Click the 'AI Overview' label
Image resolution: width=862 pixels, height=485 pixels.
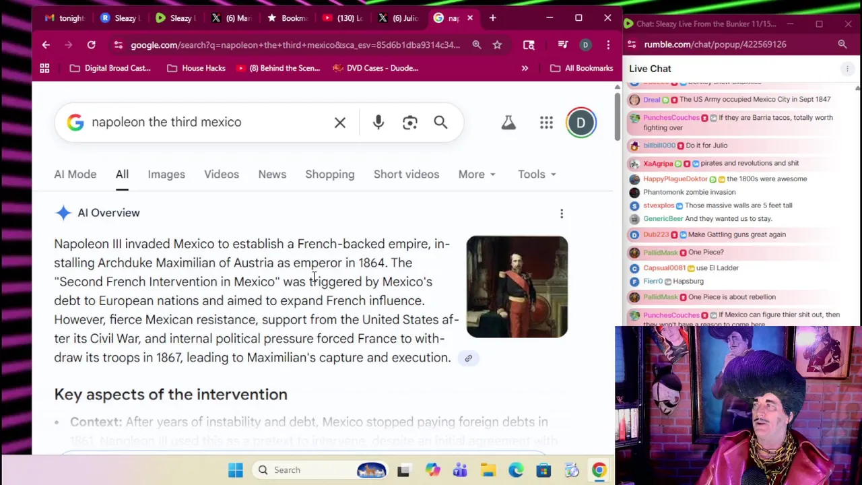[x=108, y=213]
